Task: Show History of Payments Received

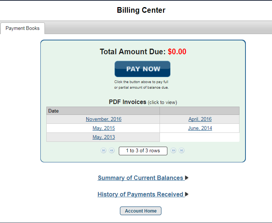Action: tap(141, 194)
